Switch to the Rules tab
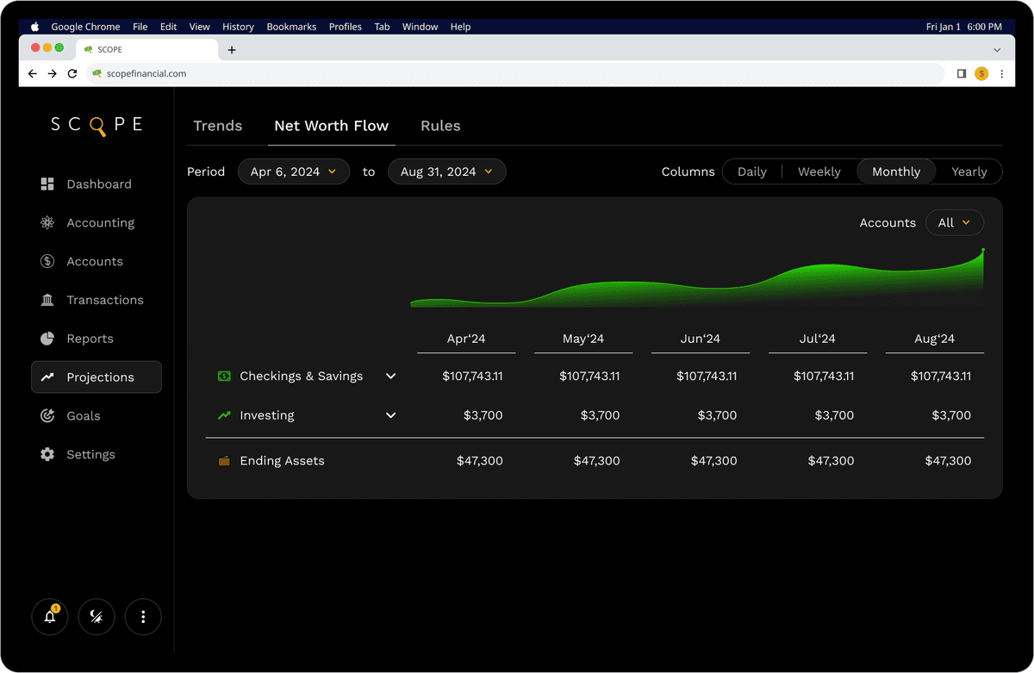Image resolution: width=1034 pixels, height=673 pixels. click(440, 126)
